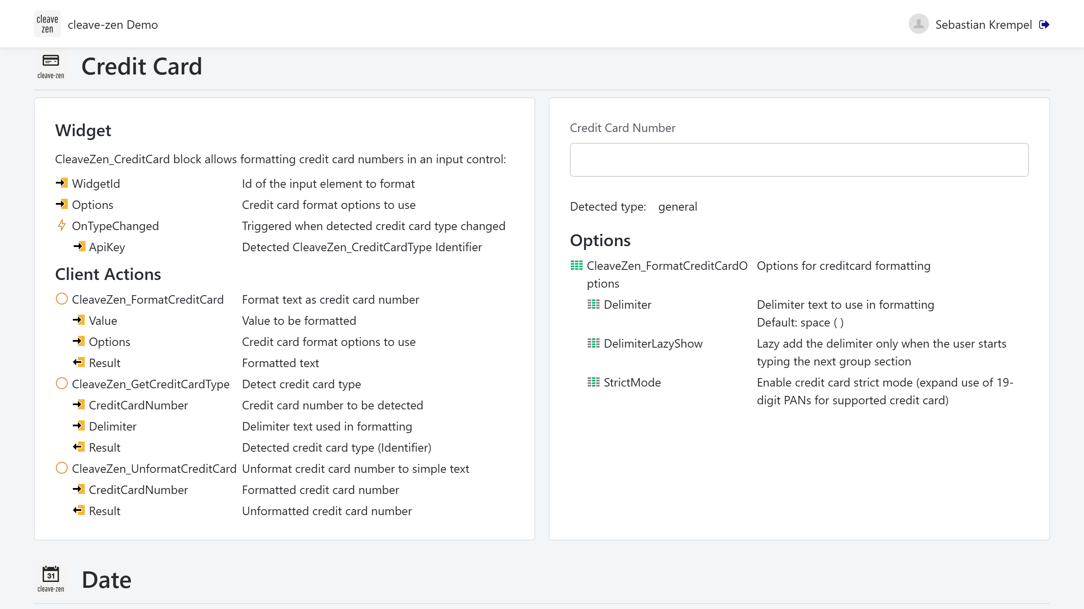Click the circle icon beside CleaveZen_GetCreditCardType
Image resolution: width=1084 pixels, height=609 pixels.
click(62, 384)
